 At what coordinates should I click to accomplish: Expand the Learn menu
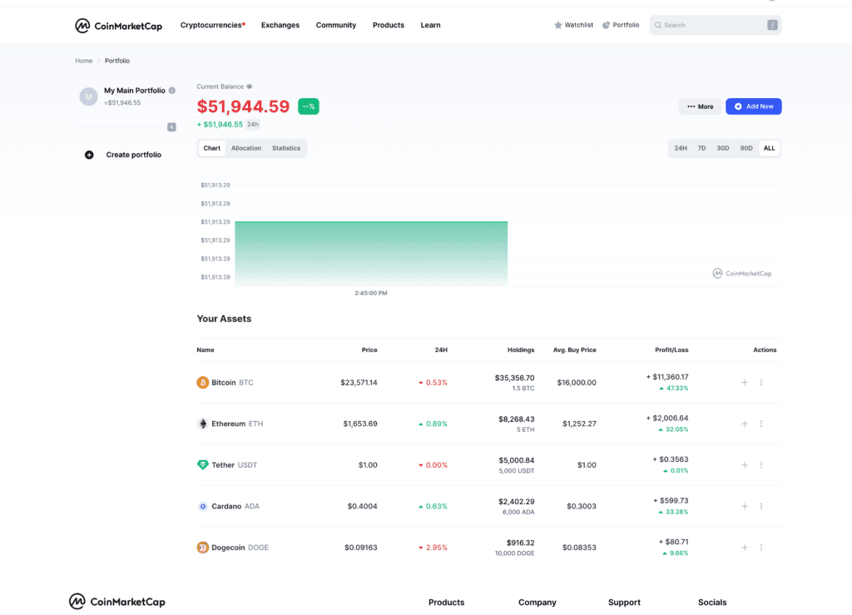coord(430,25)
